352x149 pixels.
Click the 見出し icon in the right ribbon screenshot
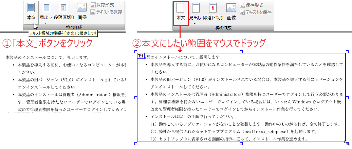pyautogui.click(x=196, y=7)
